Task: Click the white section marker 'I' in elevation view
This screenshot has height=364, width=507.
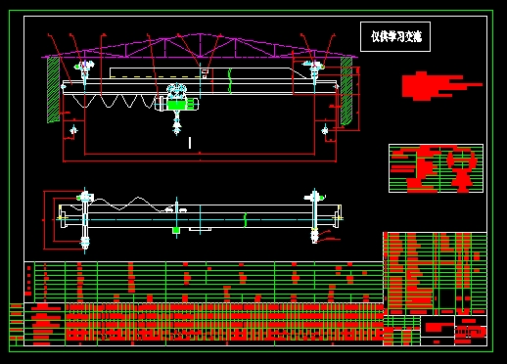Action: point(190,143)
